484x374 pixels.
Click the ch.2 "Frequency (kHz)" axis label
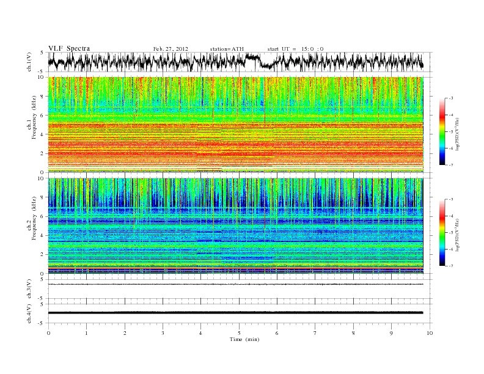point(34,218)
